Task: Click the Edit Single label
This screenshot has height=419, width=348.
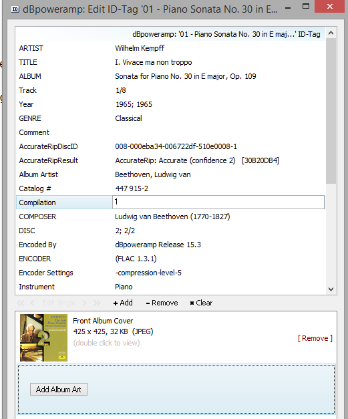Action: (x=59, y=303)
